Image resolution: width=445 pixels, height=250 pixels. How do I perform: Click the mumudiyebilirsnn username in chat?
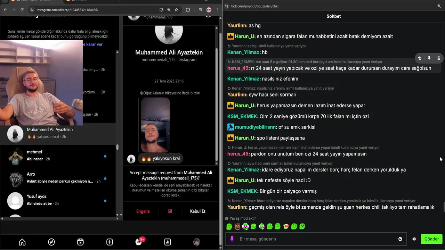click(x=256, y=127)
